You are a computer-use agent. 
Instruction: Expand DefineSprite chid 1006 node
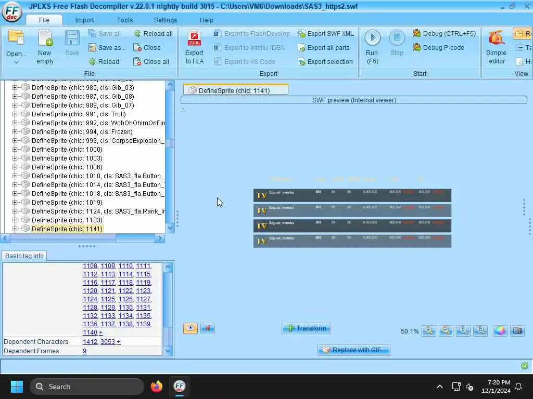(x=15, y=167)
